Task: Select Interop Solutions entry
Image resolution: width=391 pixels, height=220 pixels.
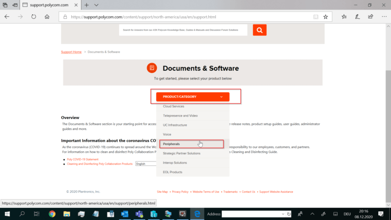Action: [x=175, y=162]
